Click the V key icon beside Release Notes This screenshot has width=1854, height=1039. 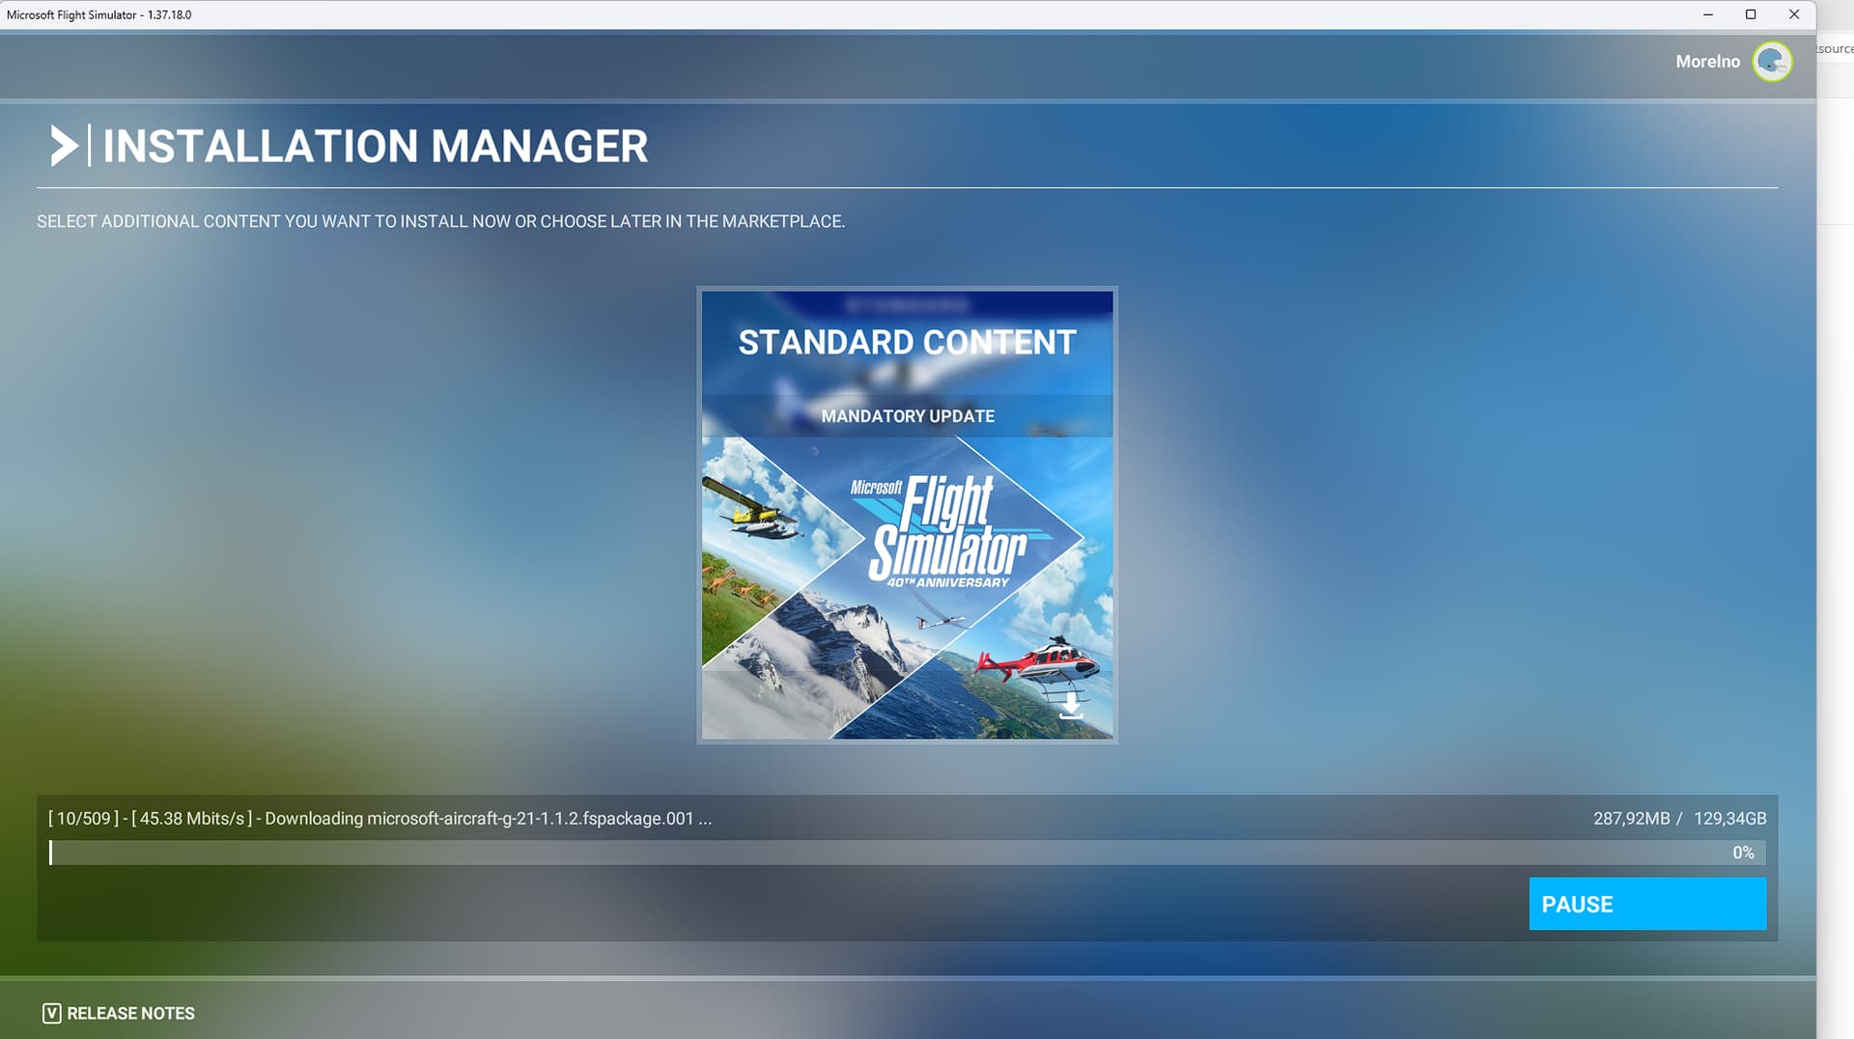(51, 1013)
